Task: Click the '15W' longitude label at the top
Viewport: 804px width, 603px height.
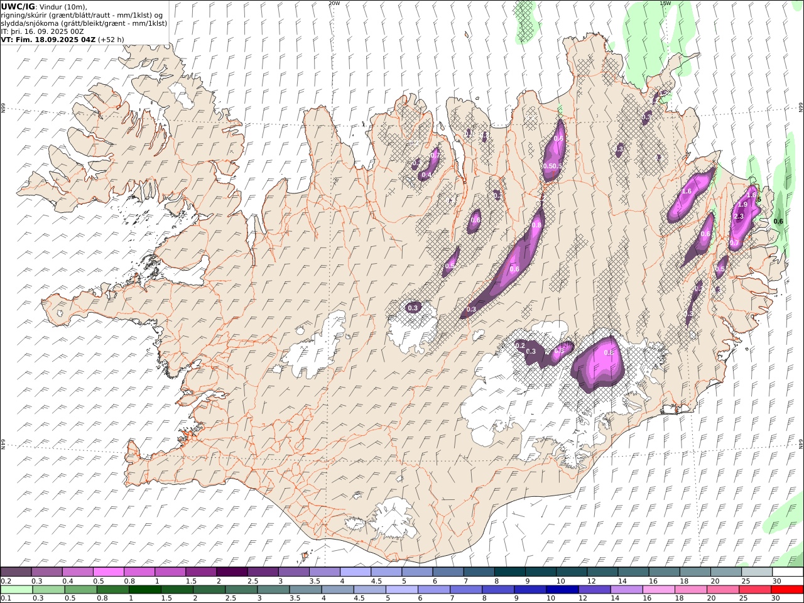Action: (x=665, y=3)
